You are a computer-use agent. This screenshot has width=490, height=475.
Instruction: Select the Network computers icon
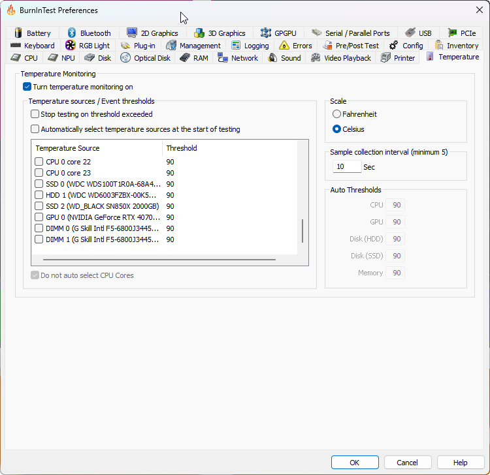(x=223, y=57)
